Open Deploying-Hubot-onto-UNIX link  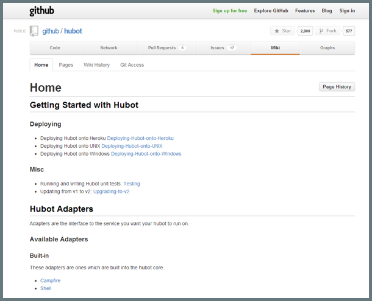coord(132,146)
